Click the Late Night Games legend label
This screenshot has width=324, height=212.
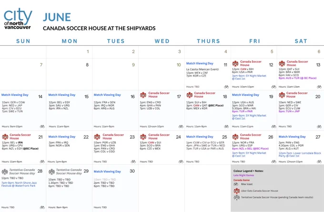pyautogui.click(x=243, y=175)
